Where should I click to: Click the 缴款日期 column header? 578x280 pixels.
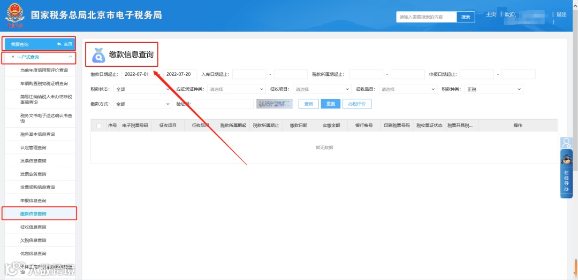coord(299,126)
